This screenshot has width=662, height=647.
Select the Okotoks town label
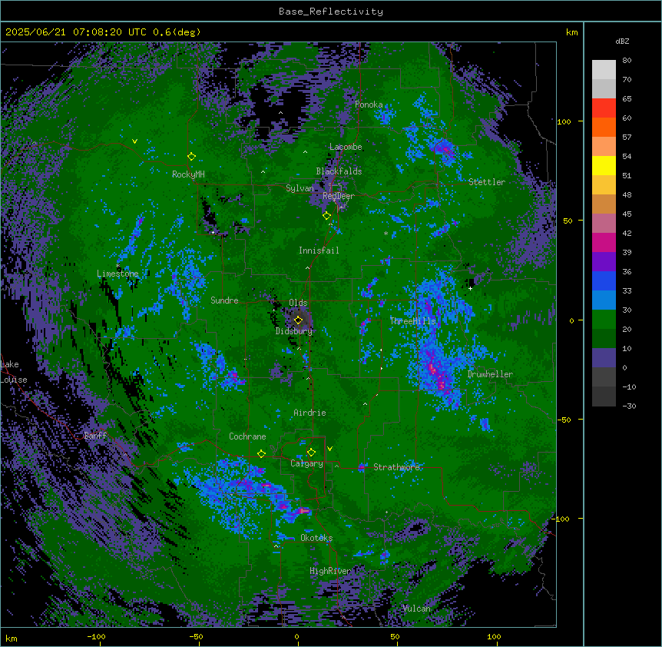[x=316, y=538]
